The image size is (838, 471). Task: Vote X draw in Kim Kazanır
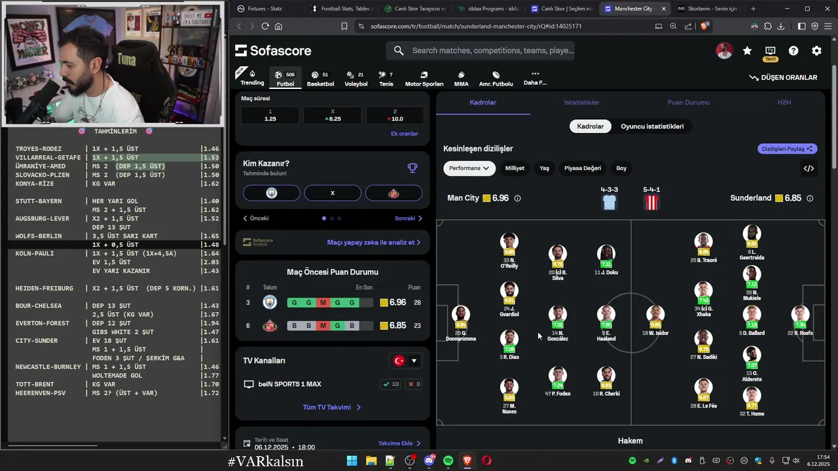(333, 193)
